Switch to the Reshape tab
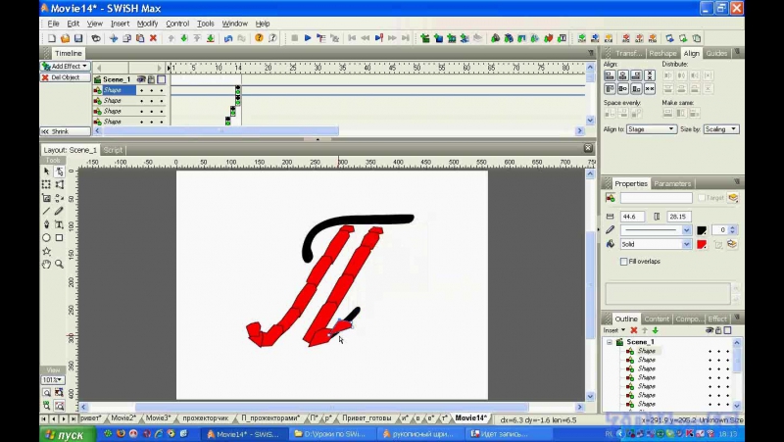784x442 pixels. [662, 53]
